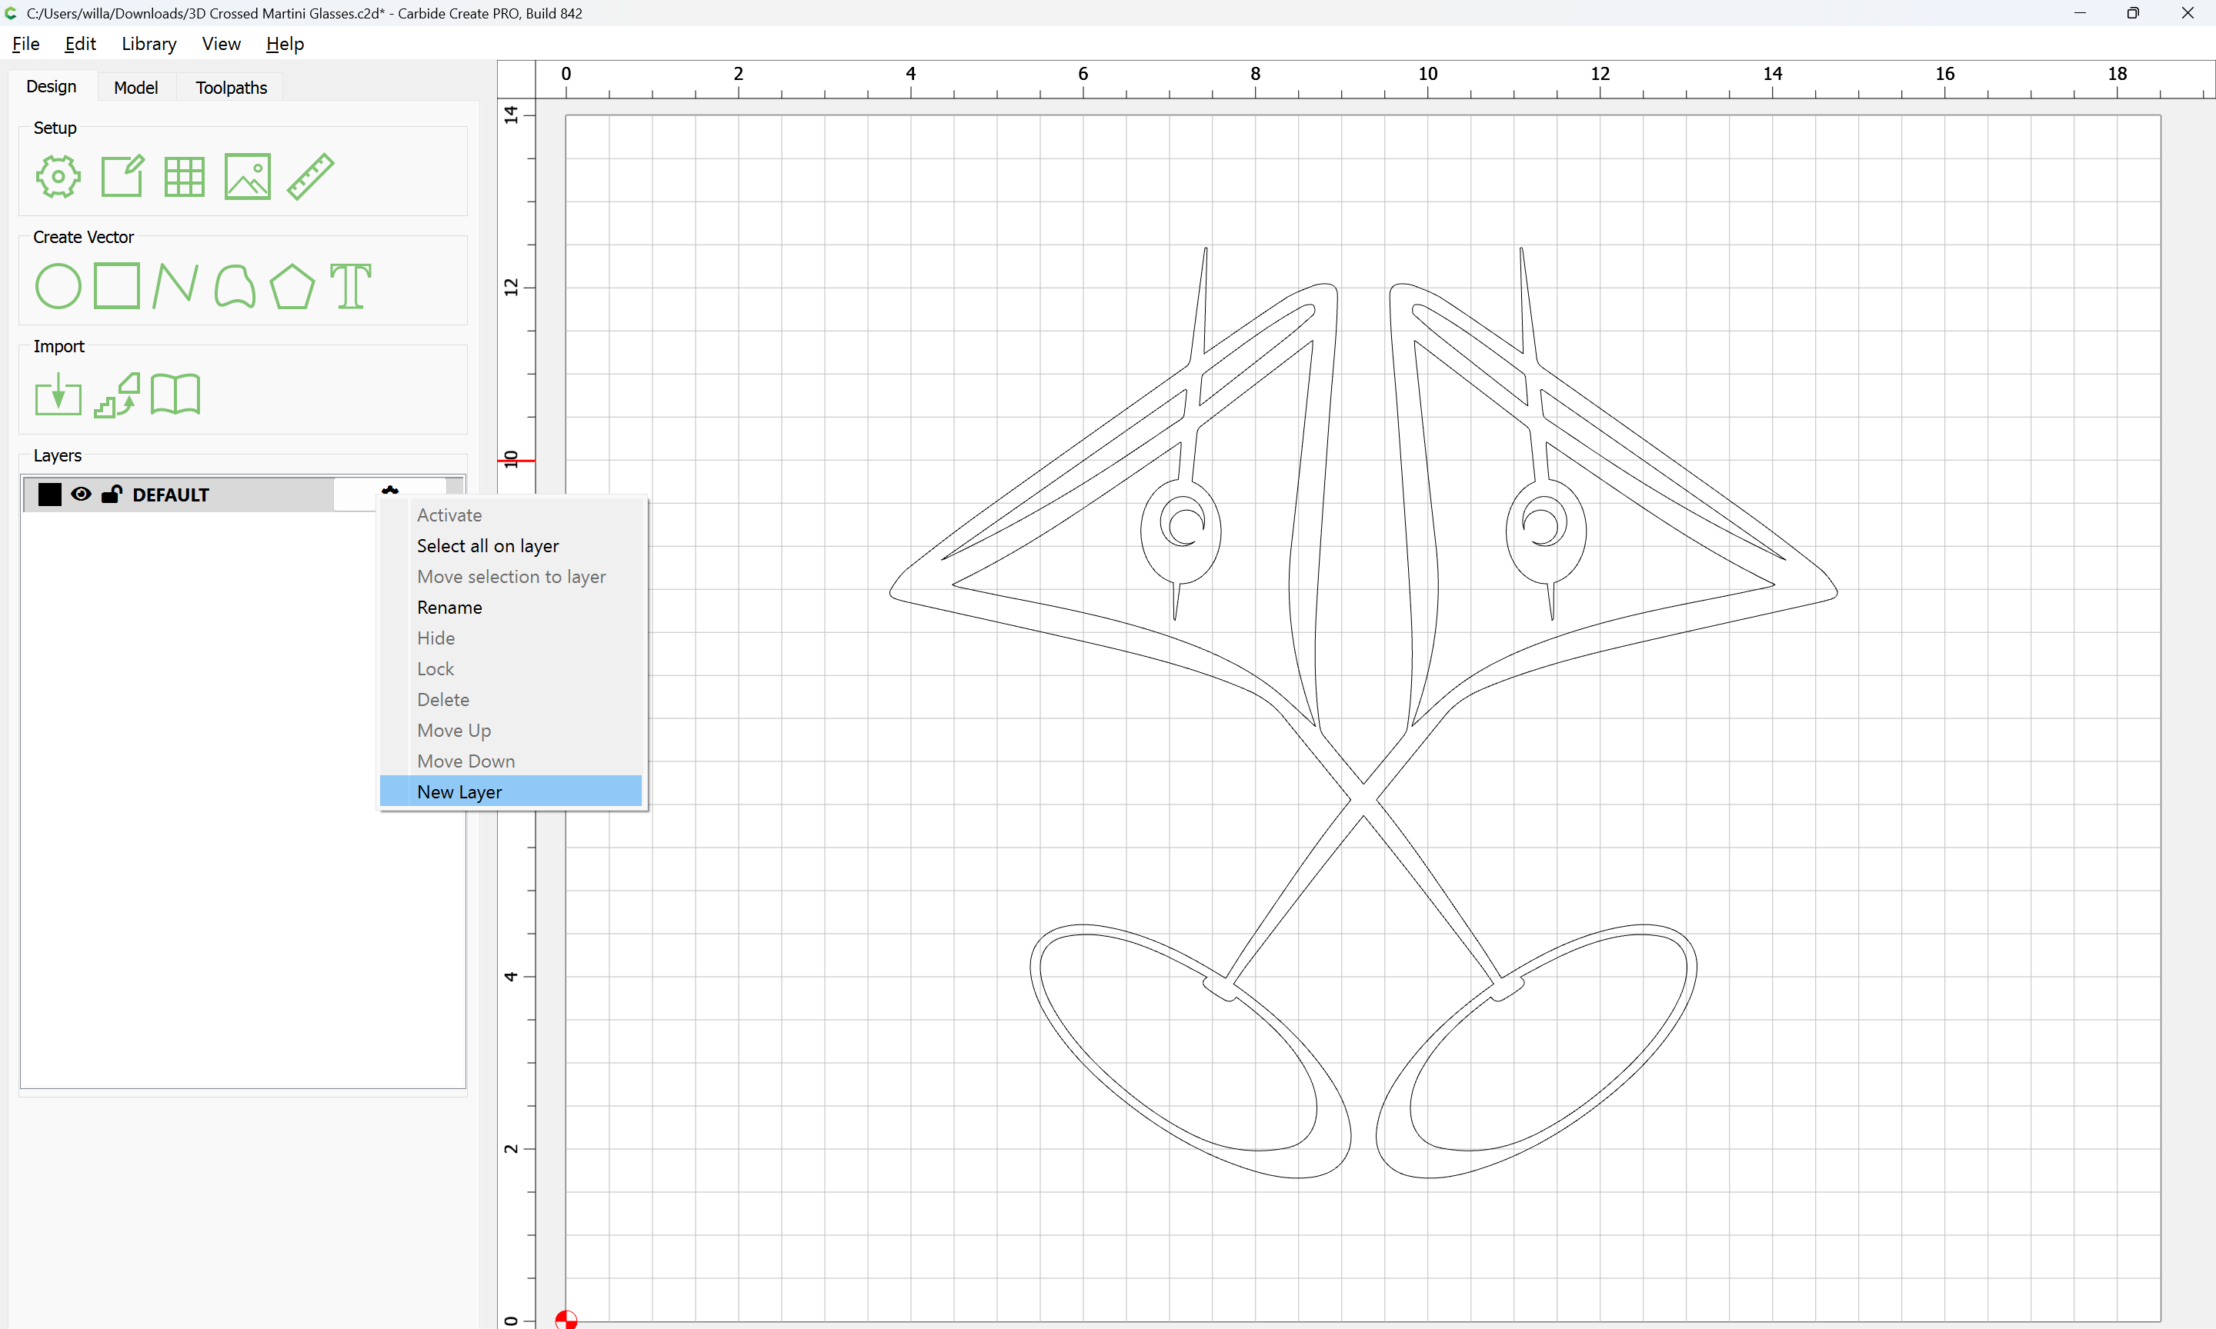The image size is (2216, 1329).
Task: Toggle DEFAULT layer visibility eye
Action: pyautogui.click(x=81, y=495)
